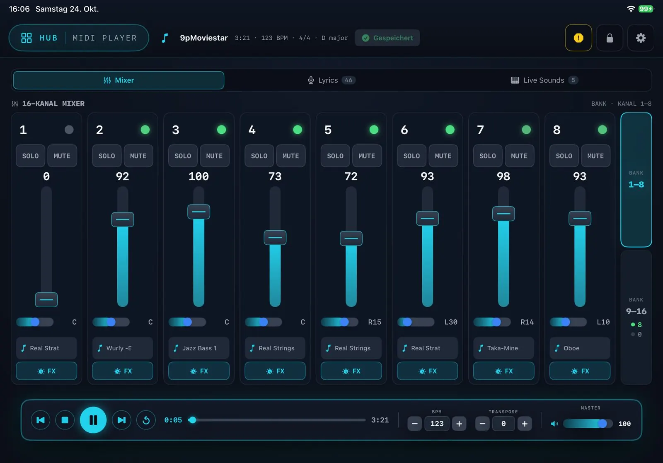
Task: Click the loop/restart circular arrow icon
Action: pyautogui.click(x=146, y=420)
